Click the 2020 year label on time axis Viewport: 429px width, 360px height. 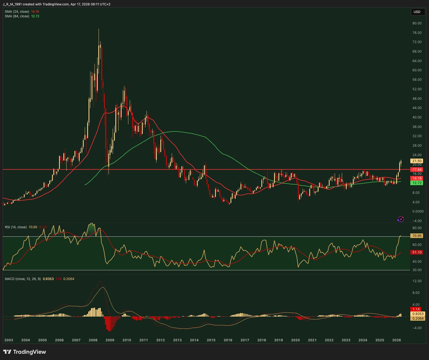[x=295, y=340]
